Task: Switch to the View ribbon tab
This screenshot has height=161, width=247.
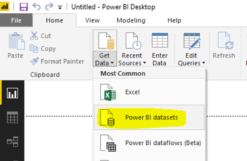Action: pyautogui.click(x=92, y=20)
